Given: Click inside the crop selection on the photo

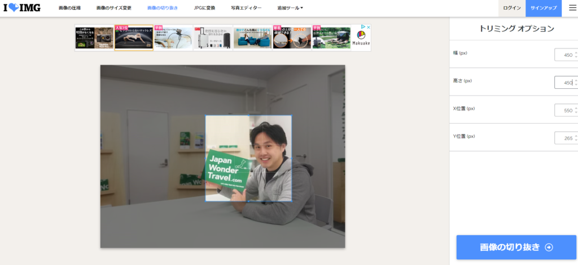Looking at the screenshot, I should click(248, 158).
